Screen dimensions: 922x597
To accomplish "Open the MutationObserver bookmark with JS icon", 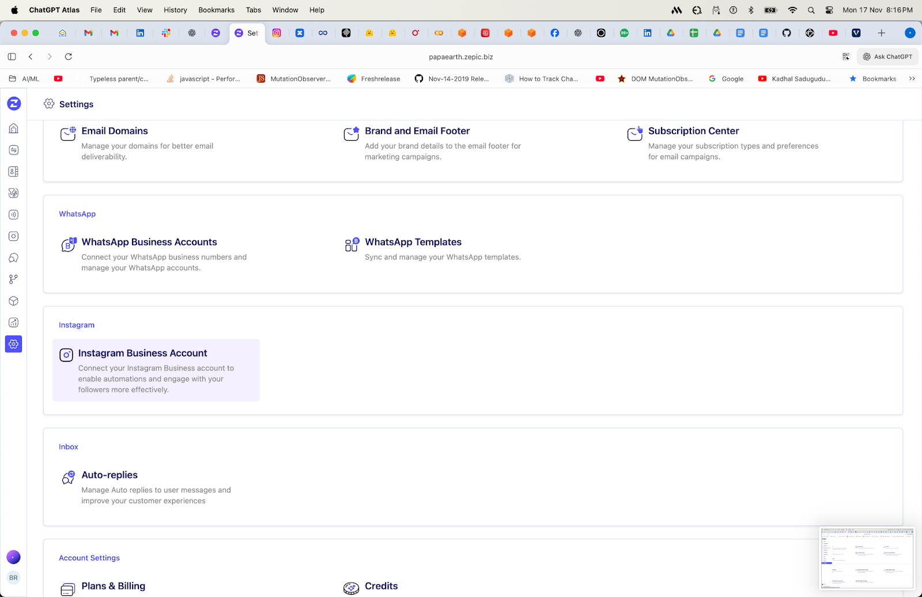I will [294, 79].
